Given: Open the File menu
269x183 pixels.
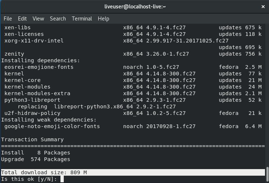Looking at the screenshot, I should [8, 19].
